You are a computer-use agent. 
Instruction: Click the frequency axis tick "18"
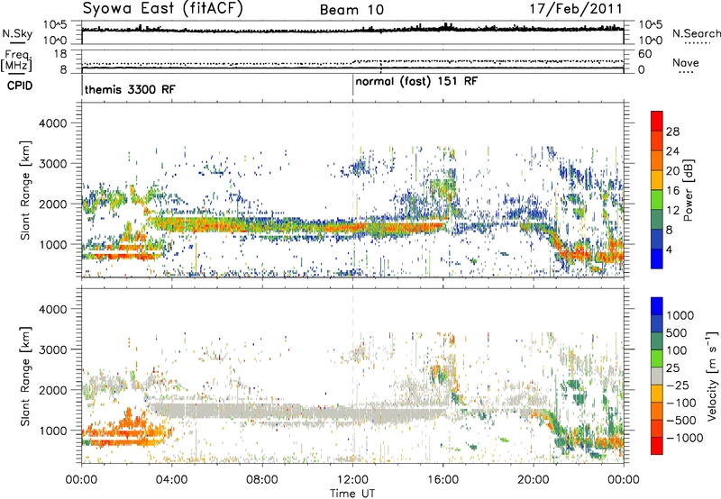click(x=59, y=54)
